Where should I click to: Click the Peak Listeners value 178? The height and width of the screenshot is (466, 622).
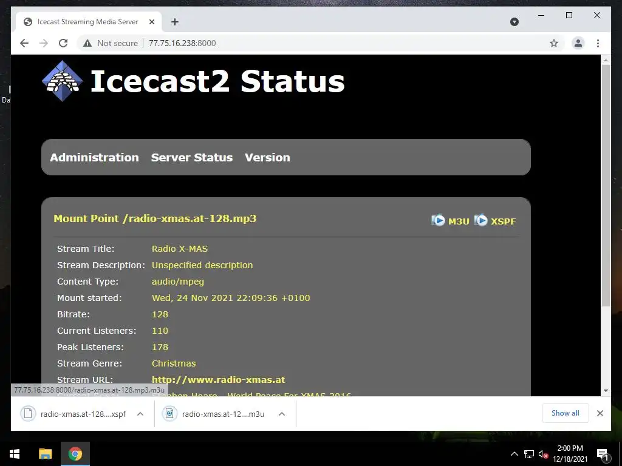160,347
